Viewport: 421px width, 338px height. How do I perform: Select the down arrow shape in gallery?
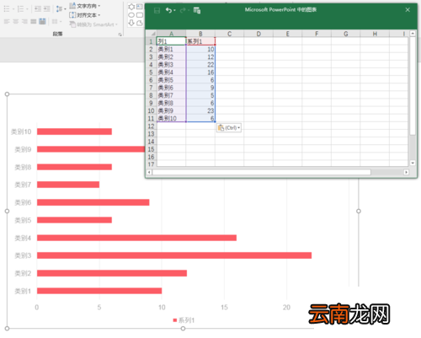coord(131,23)
